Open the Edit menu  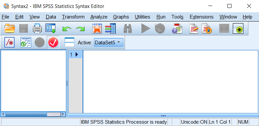19,17
